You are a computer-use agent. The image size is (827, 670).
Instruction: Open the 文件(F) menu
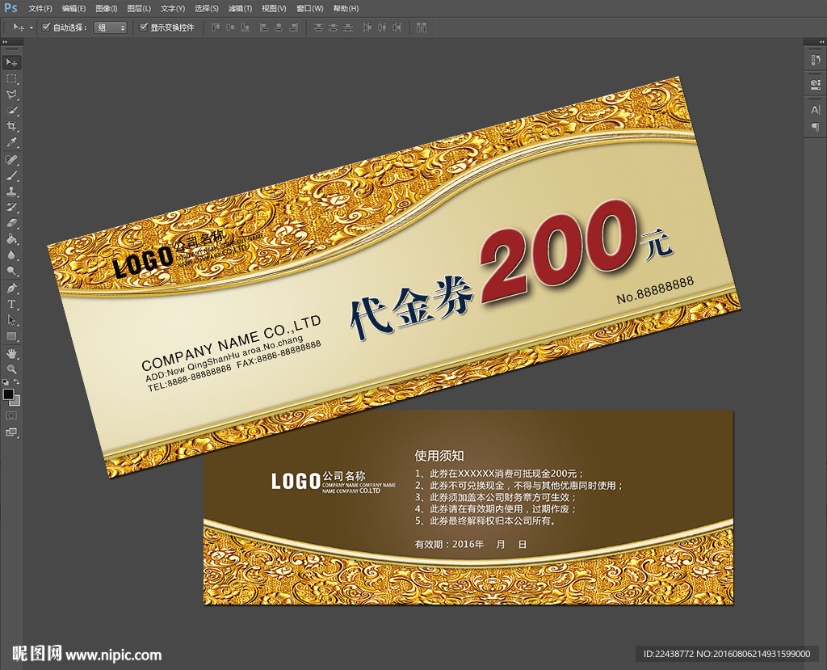point(40,8)
